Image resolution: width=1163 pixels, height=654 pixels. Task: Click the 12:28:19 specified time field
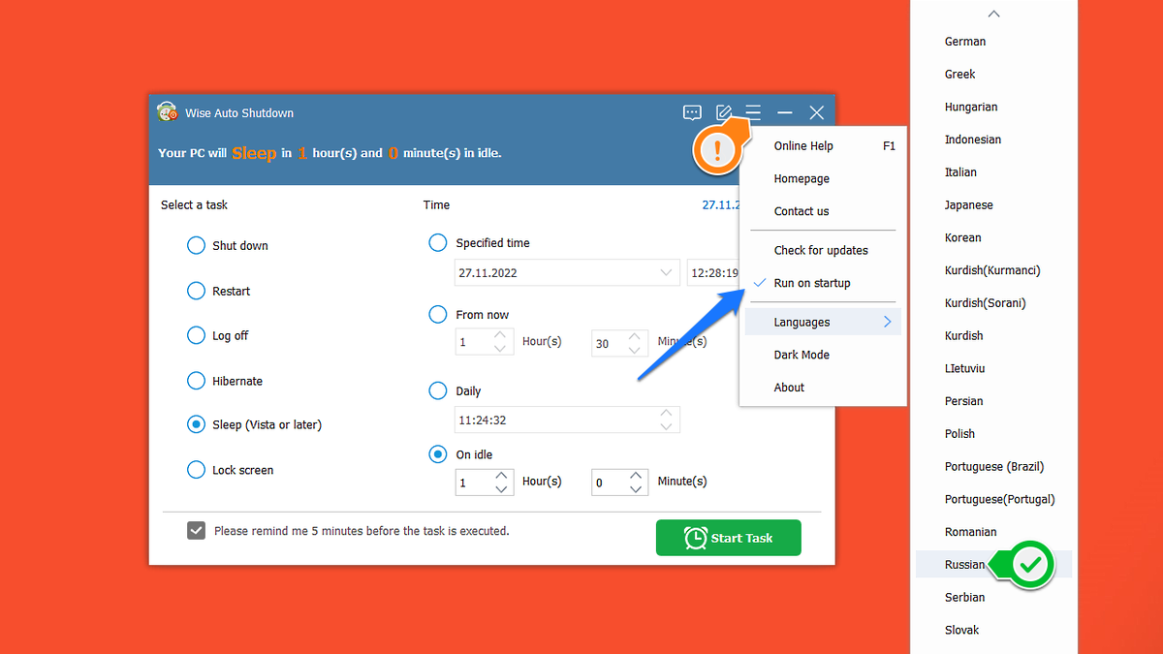click(x=713, y=272)
